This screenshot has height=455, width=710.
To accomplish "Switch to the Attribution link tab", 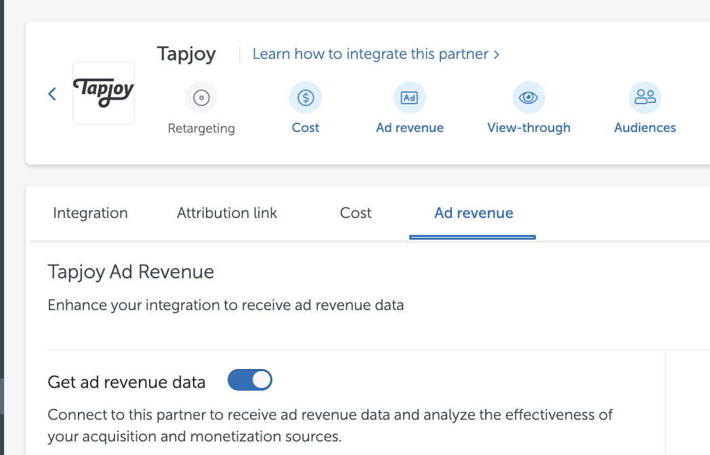I will pos(227,213).
